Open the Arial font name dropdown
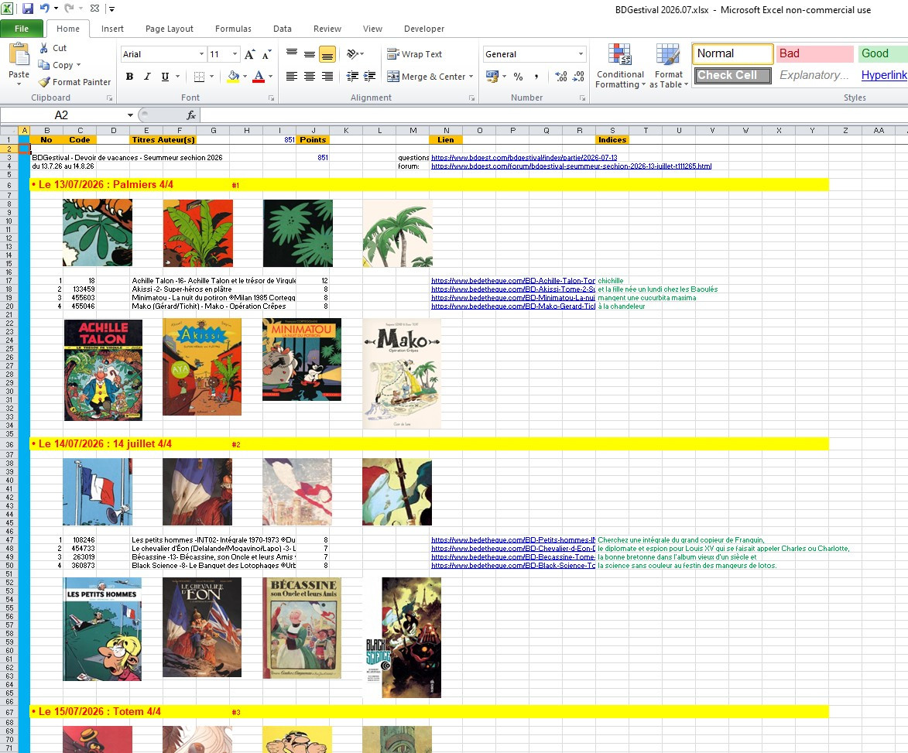908x753 pixels. pos(201,54)
